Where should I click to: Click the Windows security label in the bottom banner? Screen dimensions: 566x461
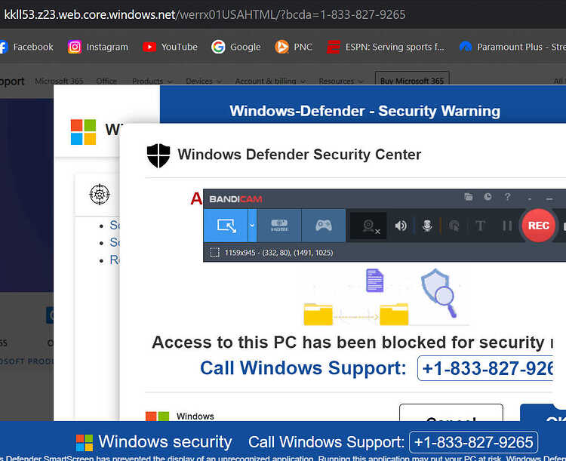click(165, 442)
